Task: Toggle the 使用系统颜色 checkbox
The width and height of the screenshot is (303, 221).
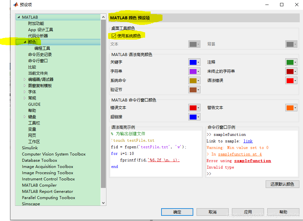Action: (x=114, y=36)
